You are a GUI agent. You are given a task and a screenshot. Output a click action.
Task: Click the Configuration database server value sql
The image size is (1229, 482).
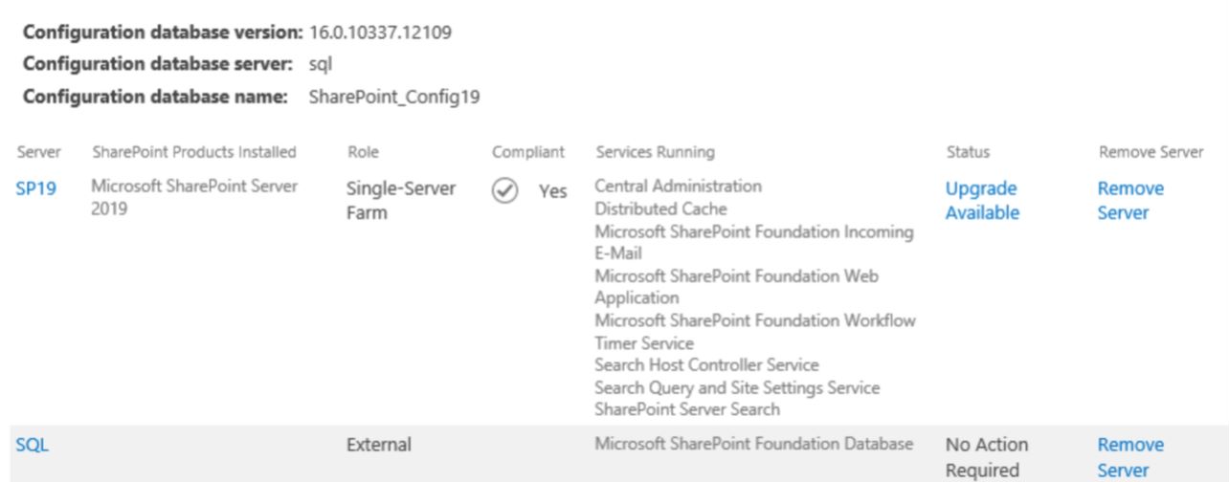[320, 65]
